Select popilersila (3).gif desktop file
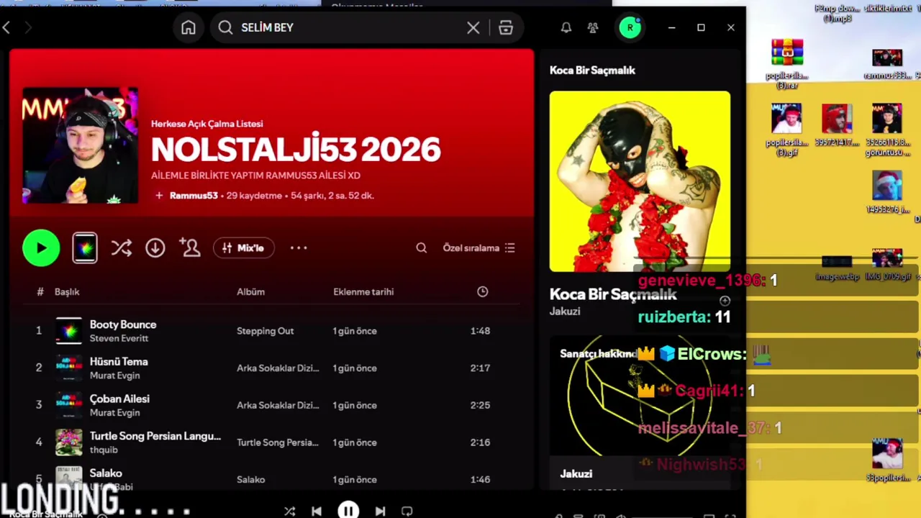921x518 pixels. click(x=786, y=130)
